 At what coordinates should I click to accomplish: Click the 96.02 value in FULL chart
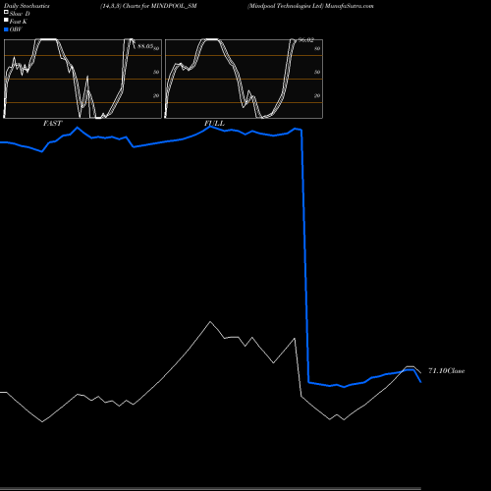point(306,40)
